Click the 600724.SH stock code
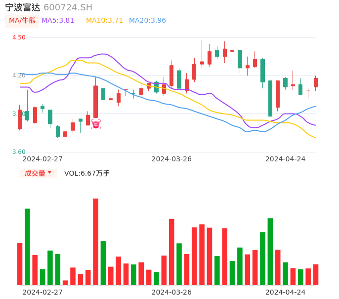The width and height of the screenshot is (339, 299). pos(68,7)
